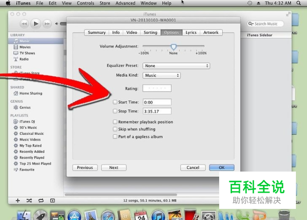Click the Spotlight magnifier in menu bar
Screen dimensions: 307x220
[299, 3]
